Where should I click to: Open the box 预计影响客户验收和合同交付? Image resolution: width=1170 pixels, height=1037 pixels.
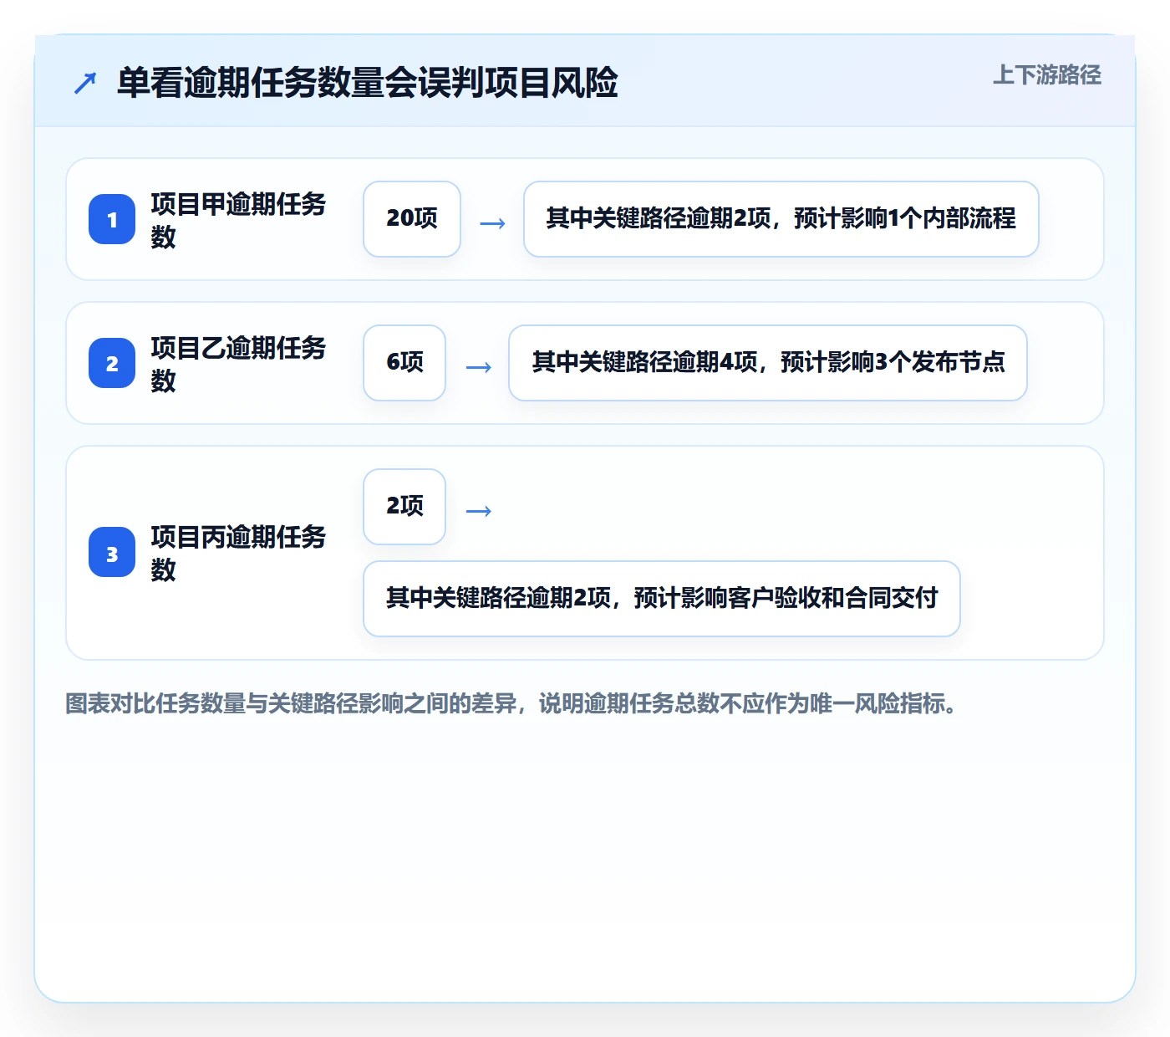(662, 599)
